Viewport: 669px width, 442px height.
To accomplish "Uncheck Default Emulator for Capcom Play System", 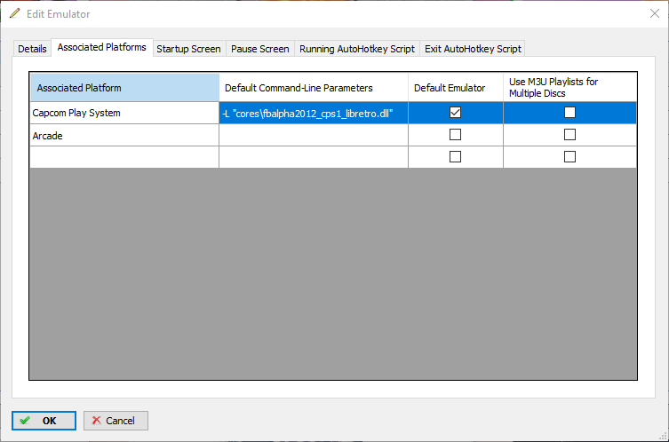I will coord(456,113).
